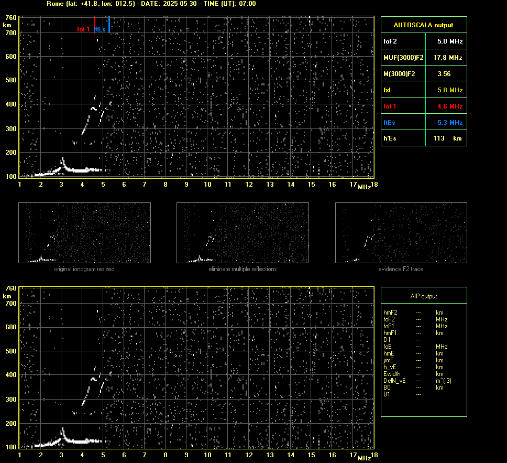Click the red foF1 label in the top ionogram
The width and height of the screenshot is (507, 463).
(83, 29)
